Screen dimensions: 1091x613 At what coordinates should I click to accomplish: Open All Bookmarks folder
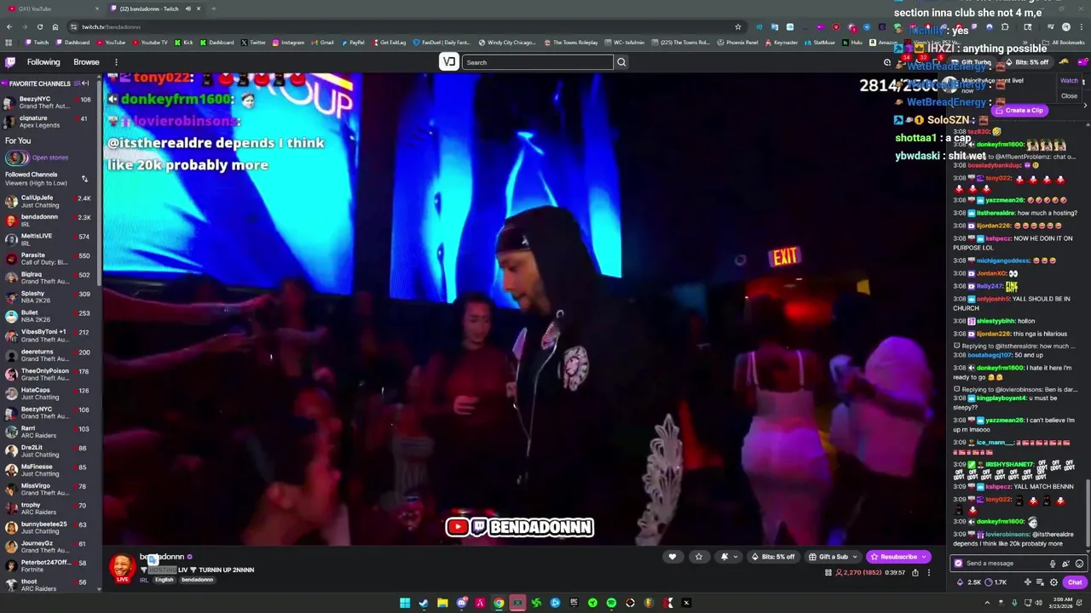1065,43
